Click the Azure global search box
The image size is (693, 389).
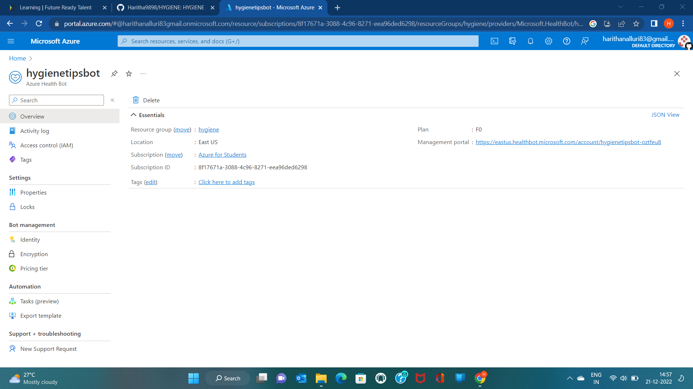[298, 41]
